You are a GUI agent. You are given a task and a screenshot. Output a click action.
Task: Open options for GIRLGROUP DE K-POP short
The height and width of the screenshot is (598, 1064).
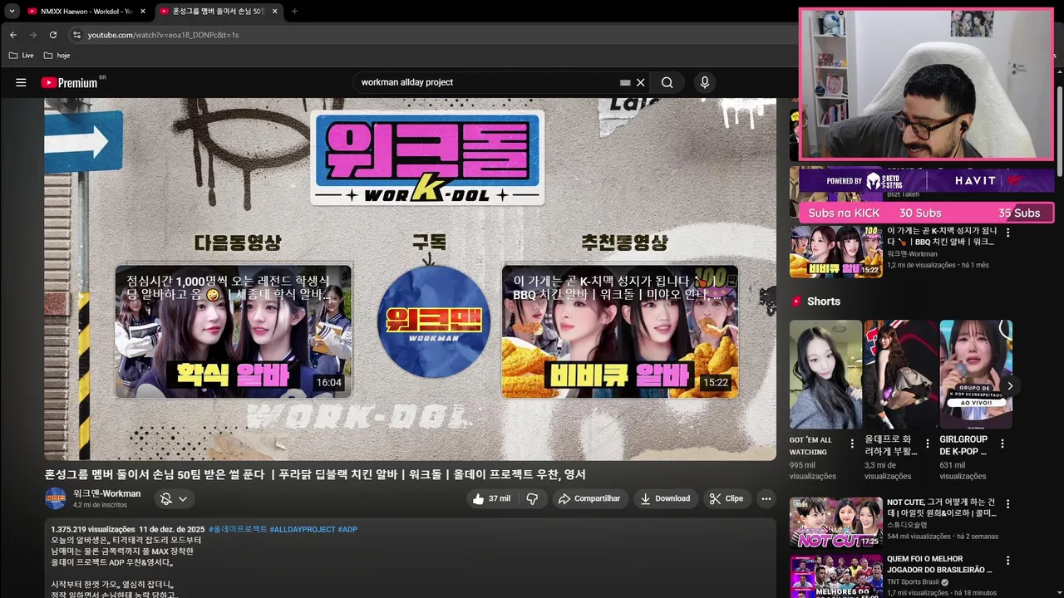coord(1002,444)
